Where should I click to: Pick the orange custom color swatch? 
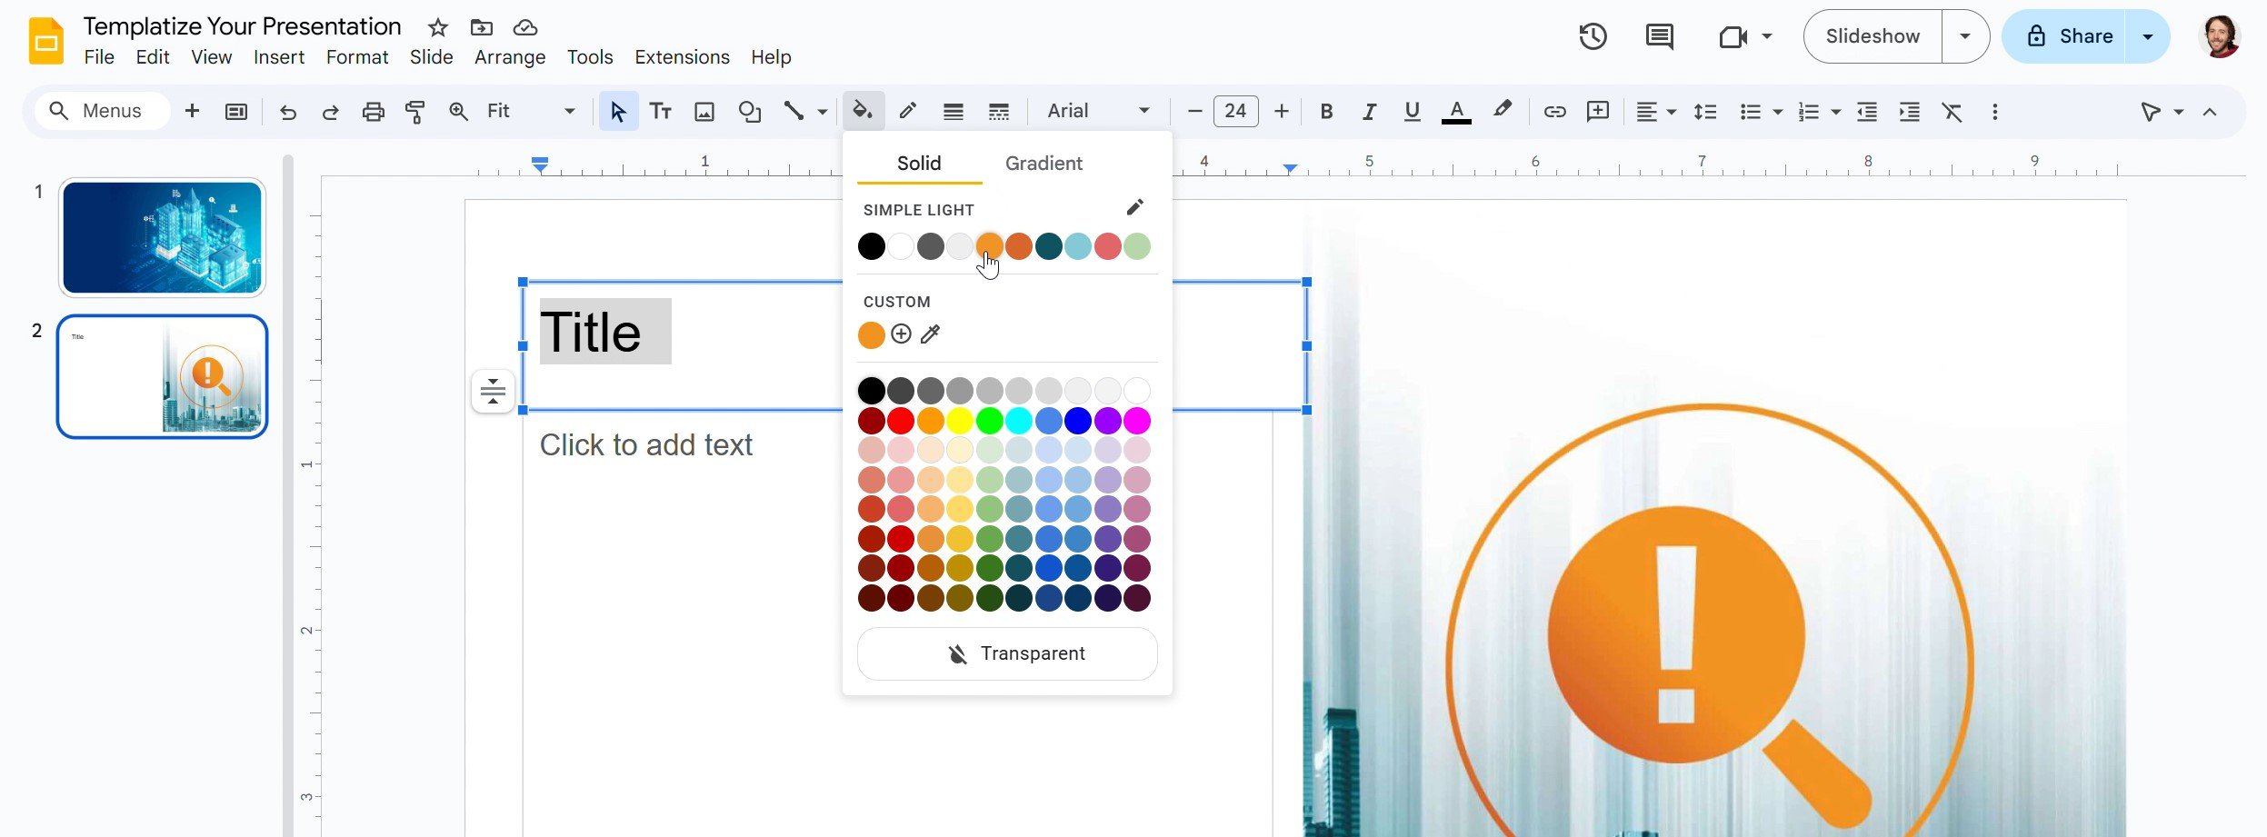[x=871, y=334]
